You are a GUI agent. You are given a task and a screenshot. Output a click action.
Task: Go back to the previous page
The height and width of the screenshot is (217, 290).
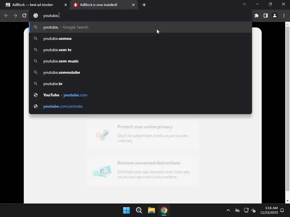coord(6,16)
